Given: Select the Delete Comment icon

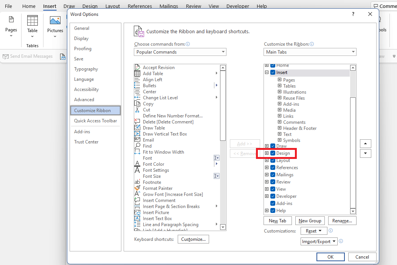Looking at the screenshot, I should pyautogui.click(x=137, y=122).
